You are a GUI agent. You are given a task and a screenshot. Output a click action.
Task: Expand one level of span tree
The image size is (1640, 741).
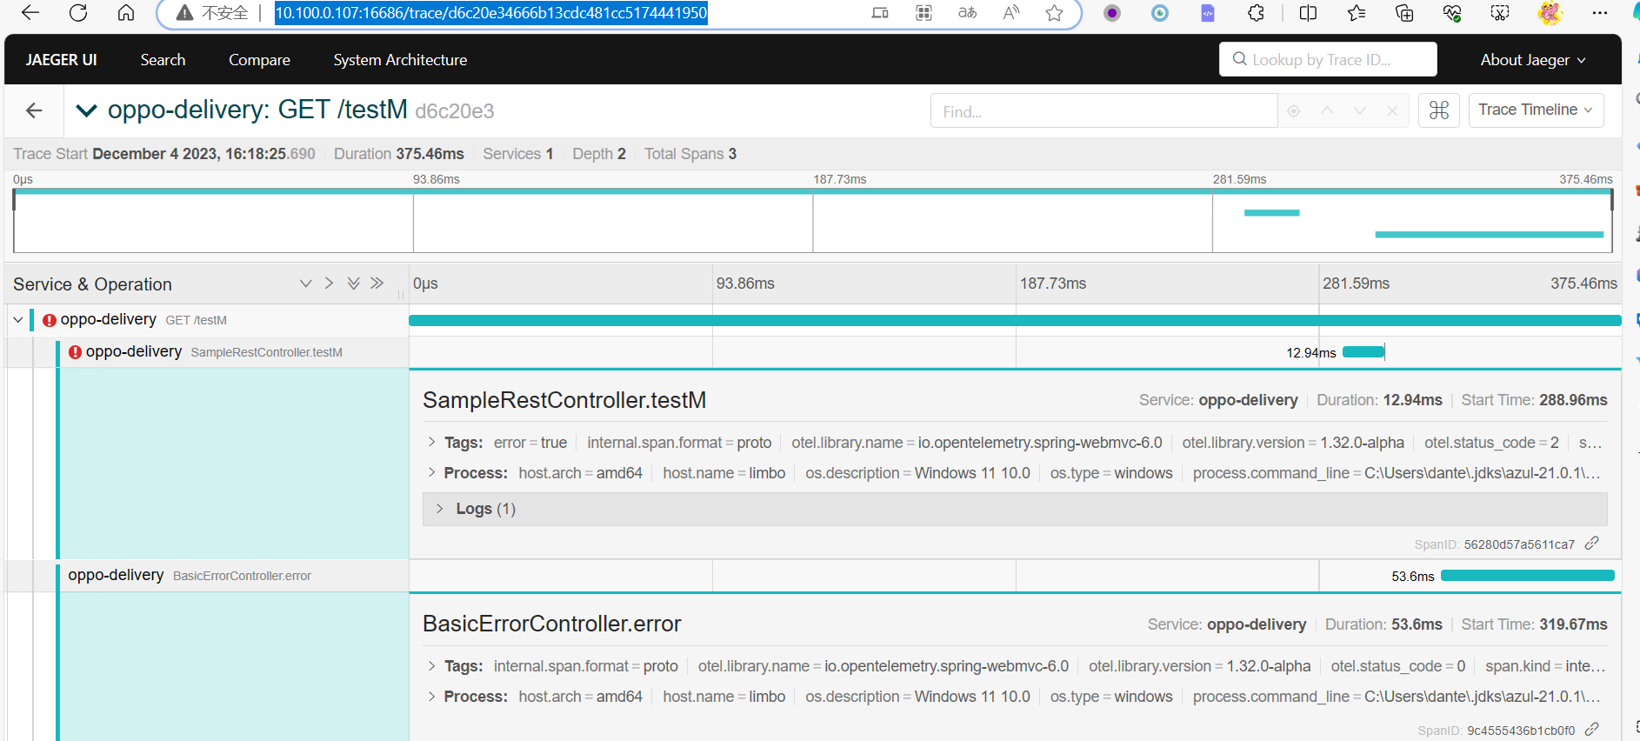pos(329,284)
